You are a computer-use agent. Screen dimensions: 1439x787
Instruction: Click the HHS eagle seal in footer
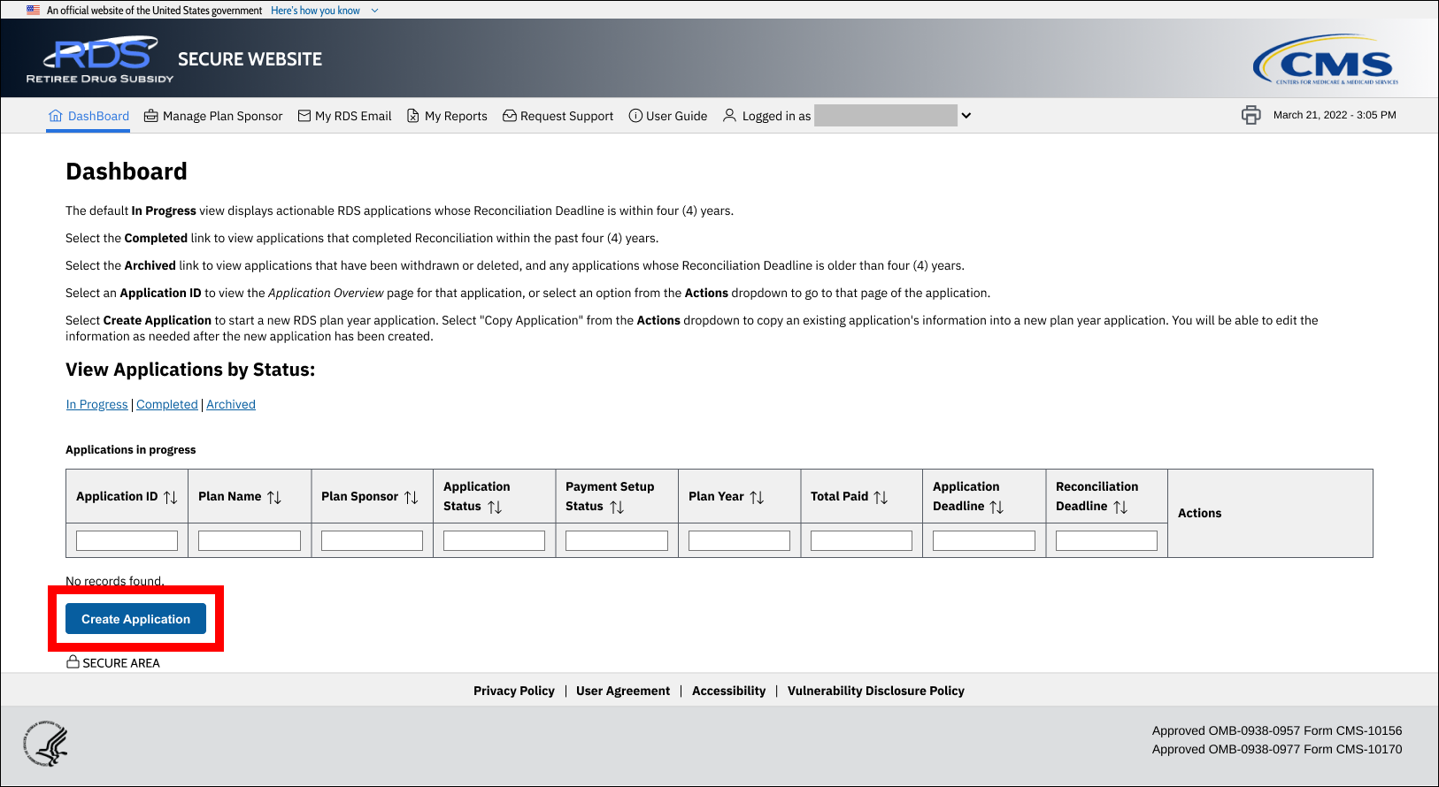tap(46, 744)
